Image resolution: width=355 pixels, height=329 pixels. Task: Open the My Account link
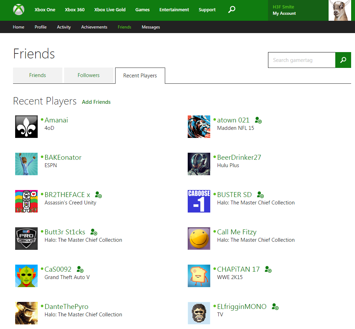pyautogui.click(x=284, y=13)
